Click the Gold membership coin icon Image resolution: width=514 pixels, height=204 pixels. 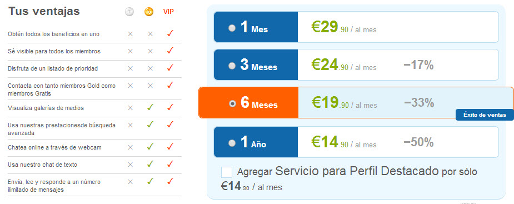tap(149, 12)
